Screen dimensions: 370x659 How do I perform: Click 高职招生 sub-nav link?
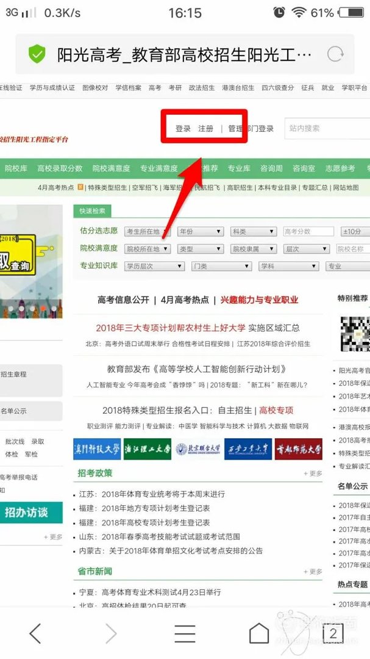[x=240, y=188]
